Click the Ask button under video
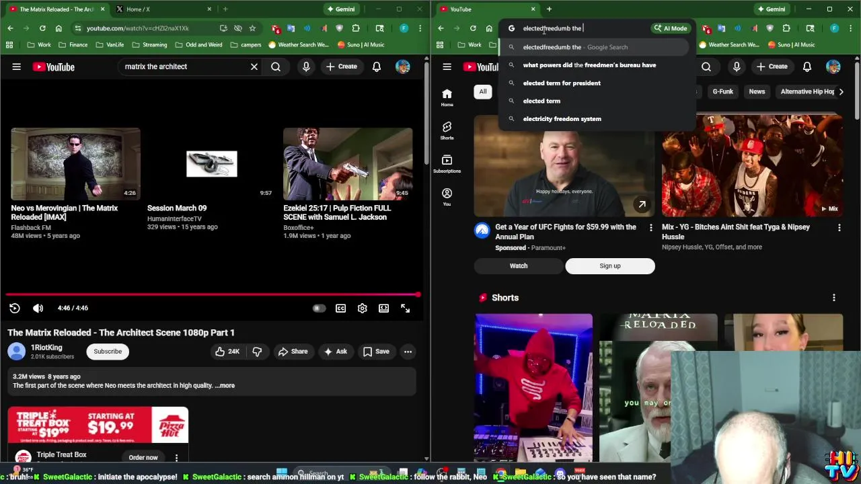This screenshot has height=484, width=861. 335,352
